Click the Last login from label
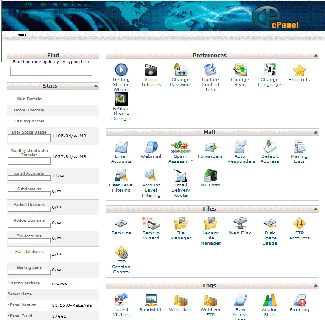The height and width of the screenshot is (320, 325). (x=29, y=121)
